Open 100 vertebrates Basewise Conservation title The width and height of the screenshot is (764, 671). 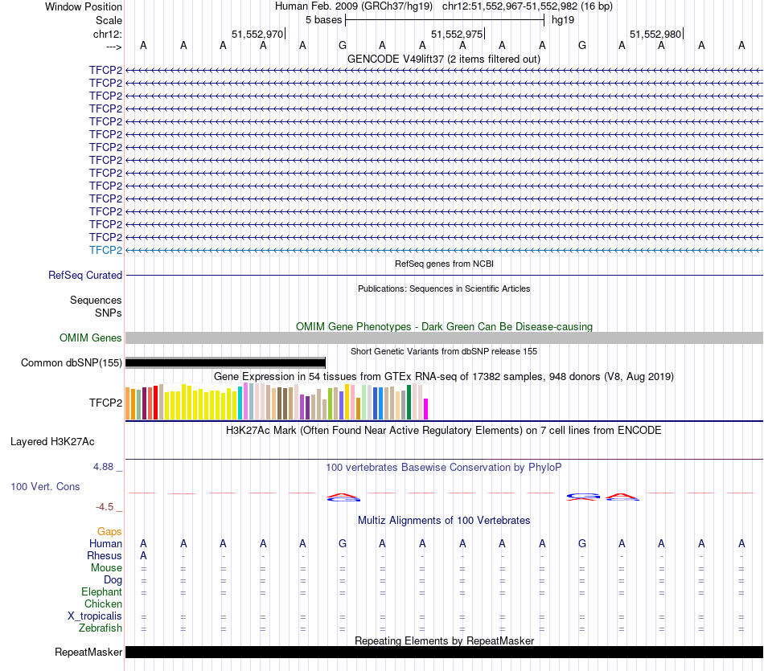pyautogui.click(x=443, y=468)
